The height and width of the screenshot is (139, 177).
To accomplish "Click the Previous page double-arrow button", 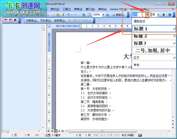I will pyautogui.click(x=173, y=121).
